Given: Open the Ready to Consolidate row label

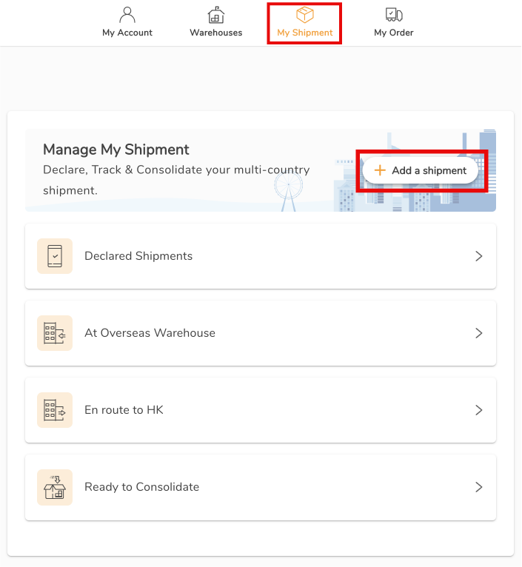Looking at the screenshot, I should pos(142,487).
